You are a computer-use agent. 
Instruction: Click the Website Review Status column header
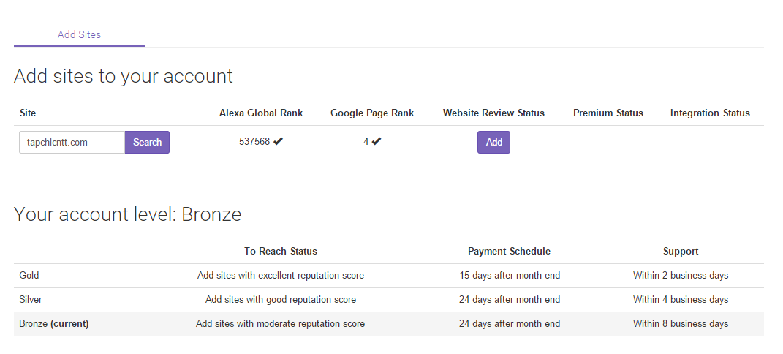493,113
